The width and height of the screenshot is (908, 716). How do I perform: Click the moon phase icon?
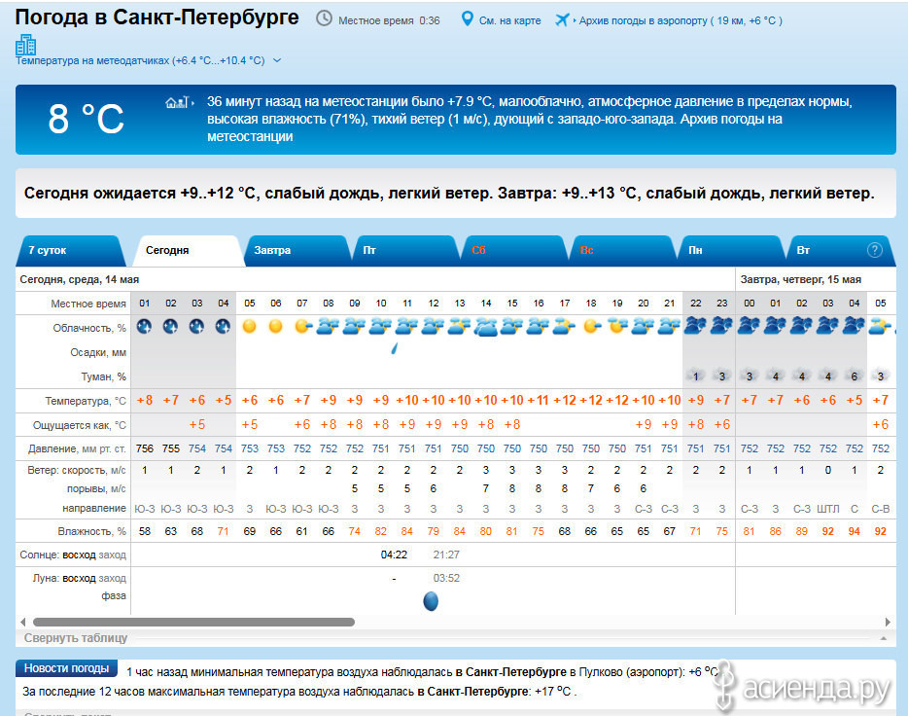[431, 601]
